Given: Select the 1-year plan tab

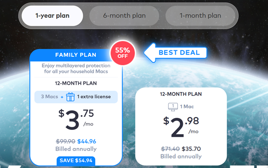Looking at the screenshot, I should coord(52,16).
